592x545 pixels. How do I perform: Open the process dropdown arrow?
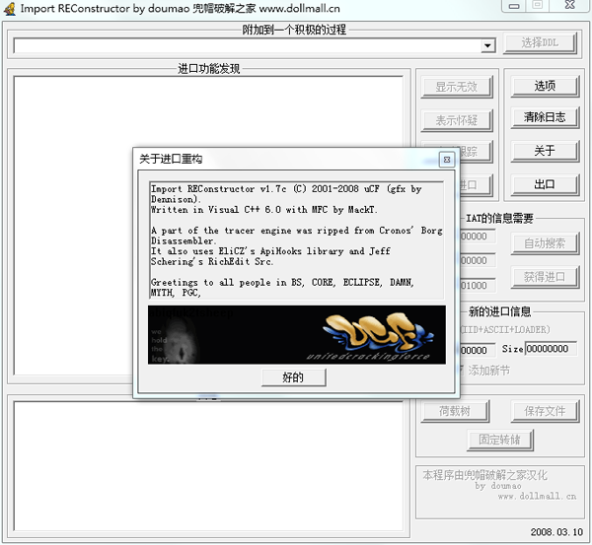pos(487,45)
